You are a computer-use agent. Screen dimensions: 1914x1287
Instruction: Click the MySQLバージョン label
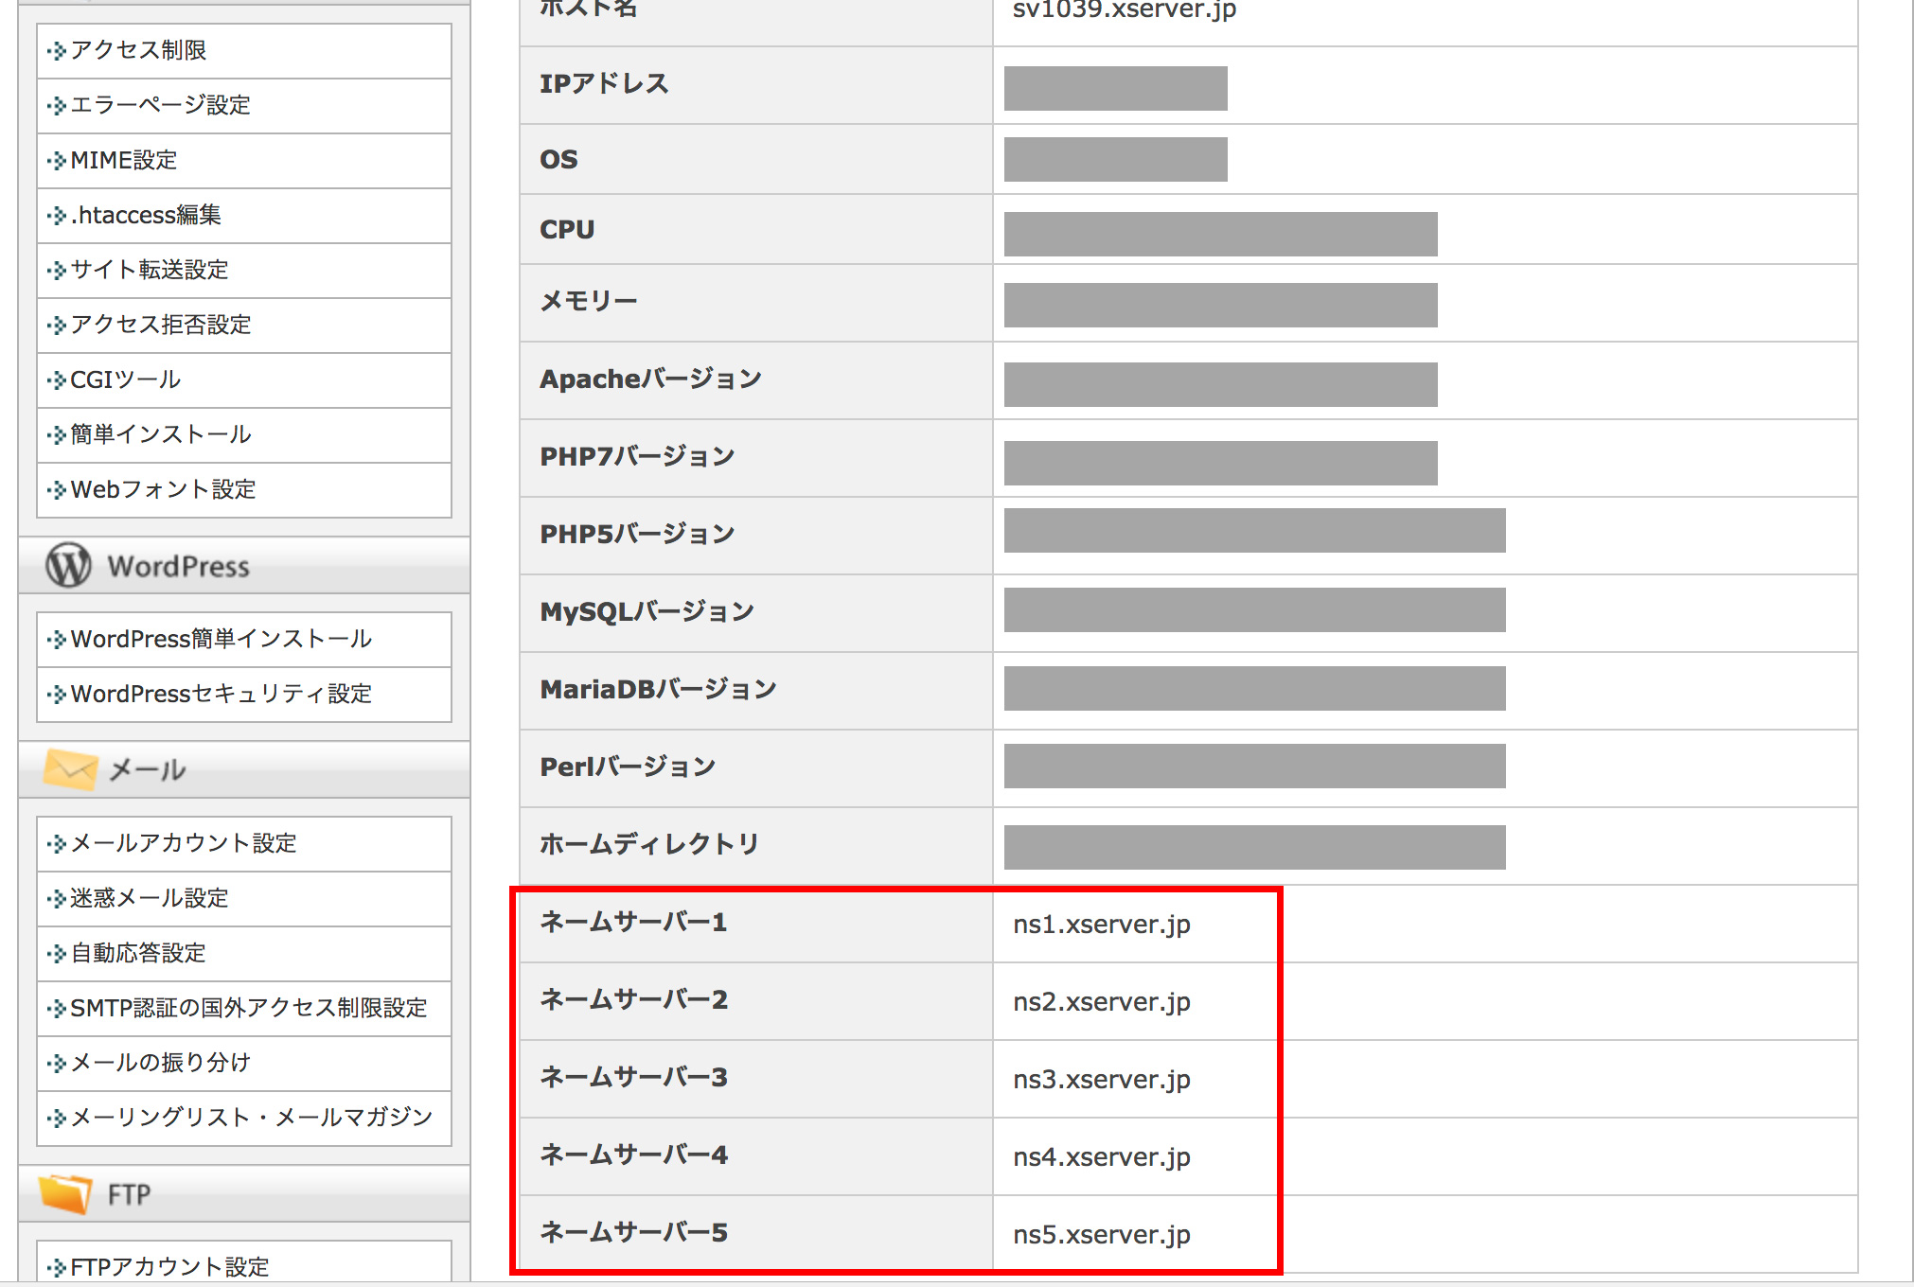pos(647,612)
